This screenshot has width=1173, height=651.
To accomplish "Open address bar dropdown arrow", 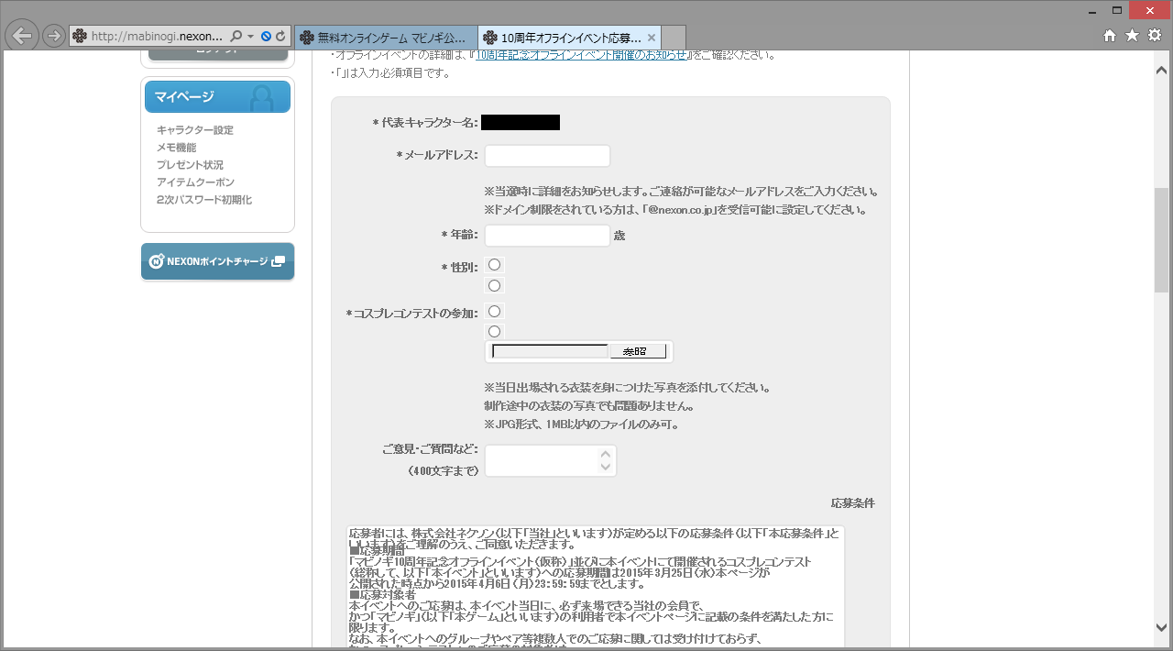I will pyautogui.click(x=251, y=37).
